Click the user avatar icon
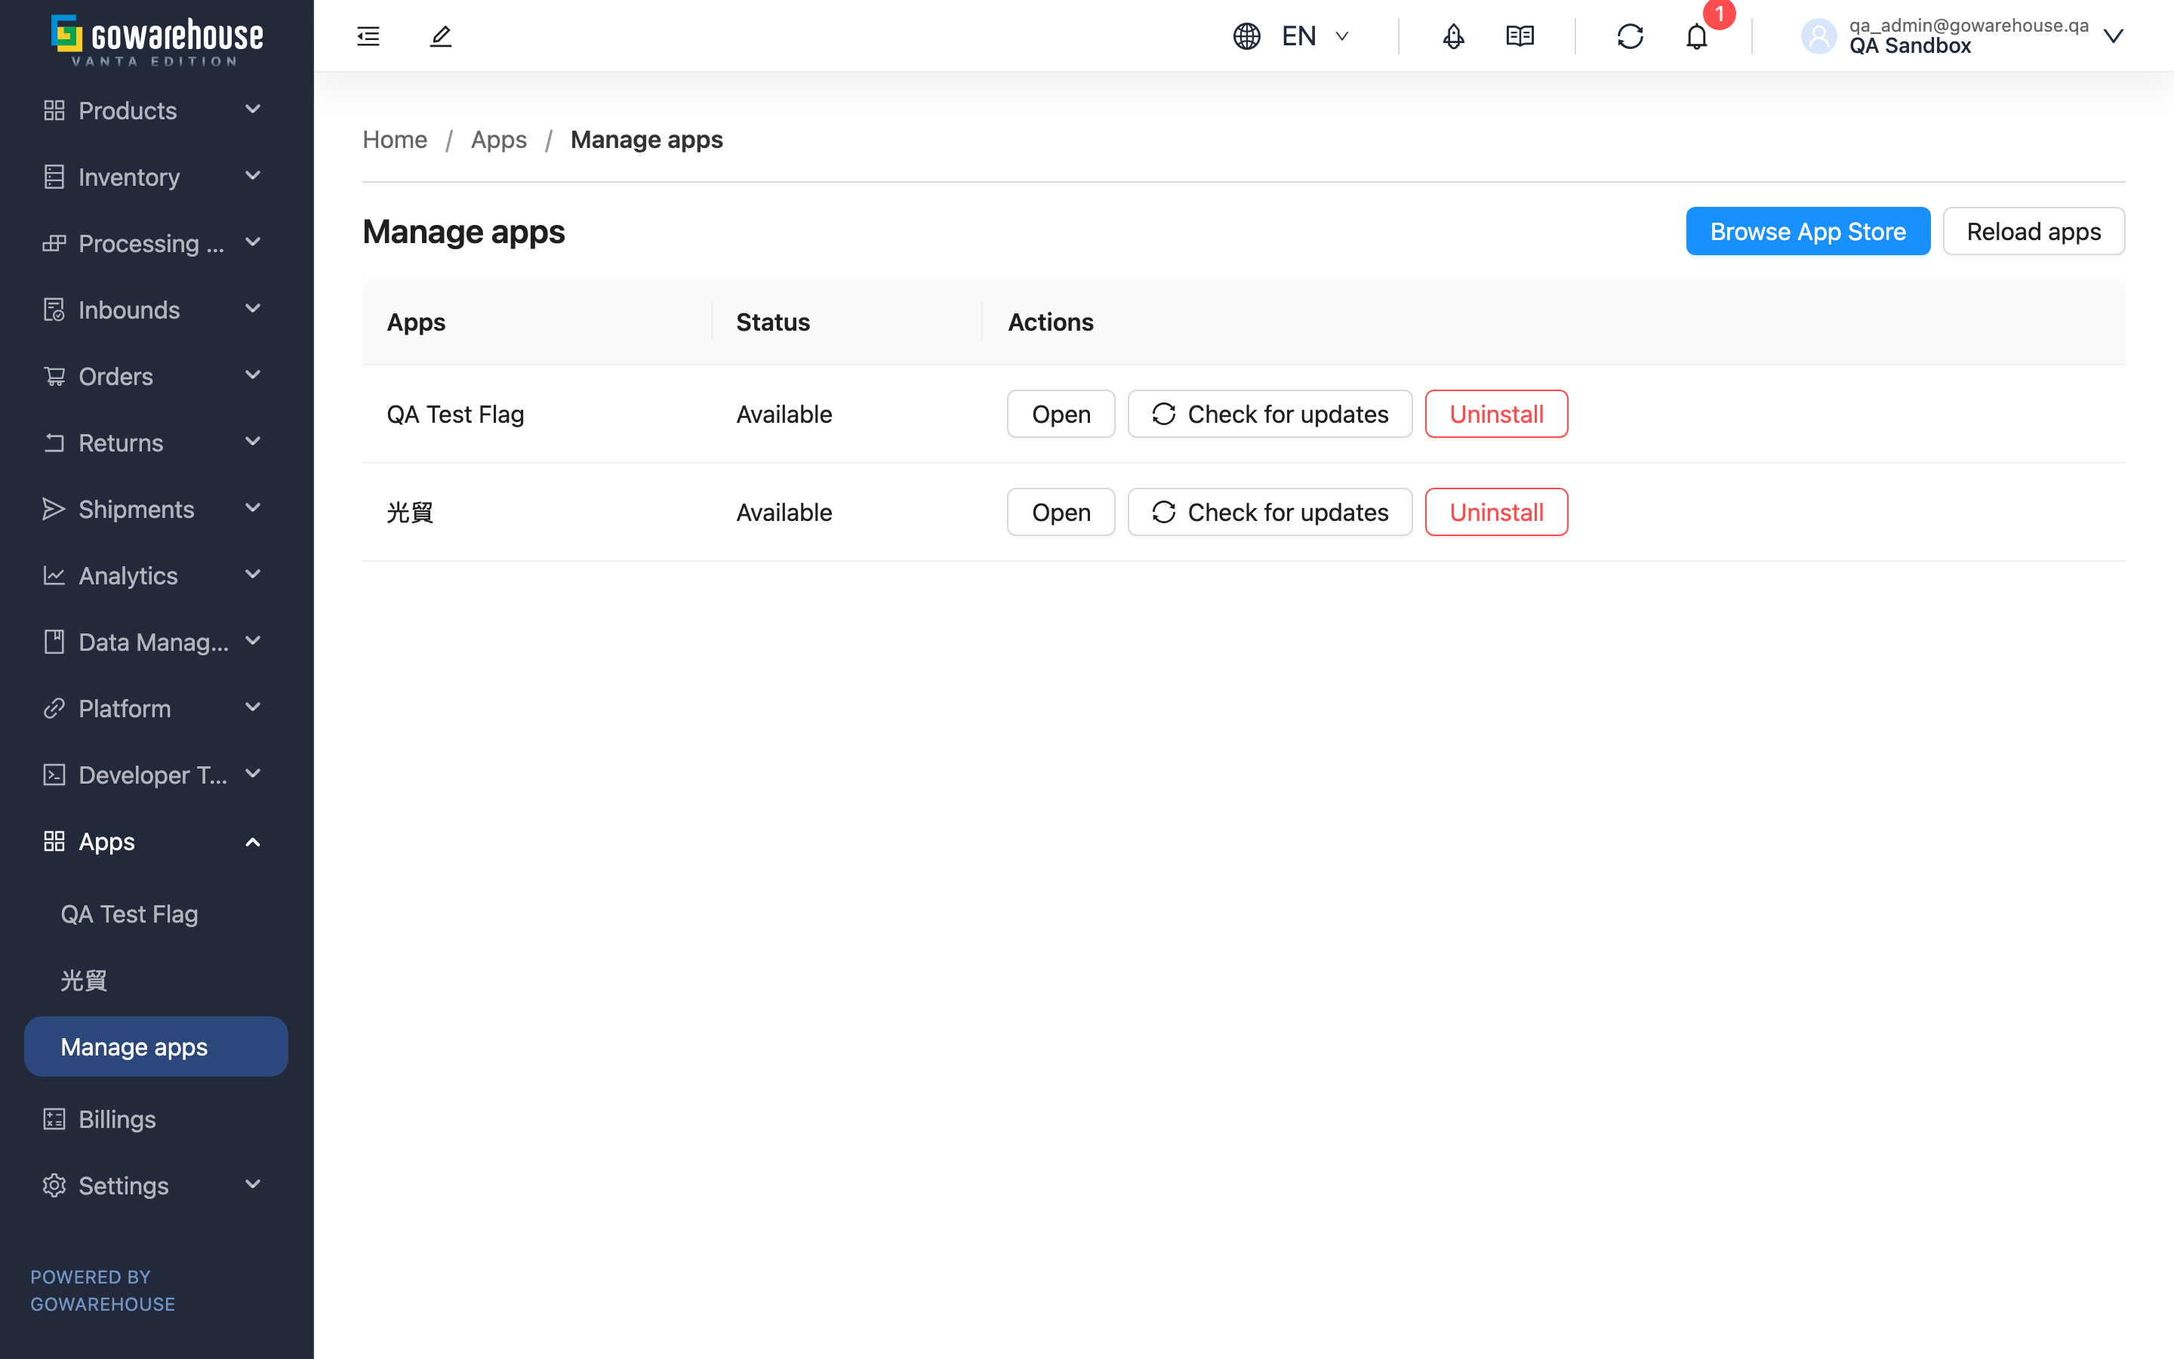The height and width of the screenshot is (1359, 2174). coord(1819,36)
